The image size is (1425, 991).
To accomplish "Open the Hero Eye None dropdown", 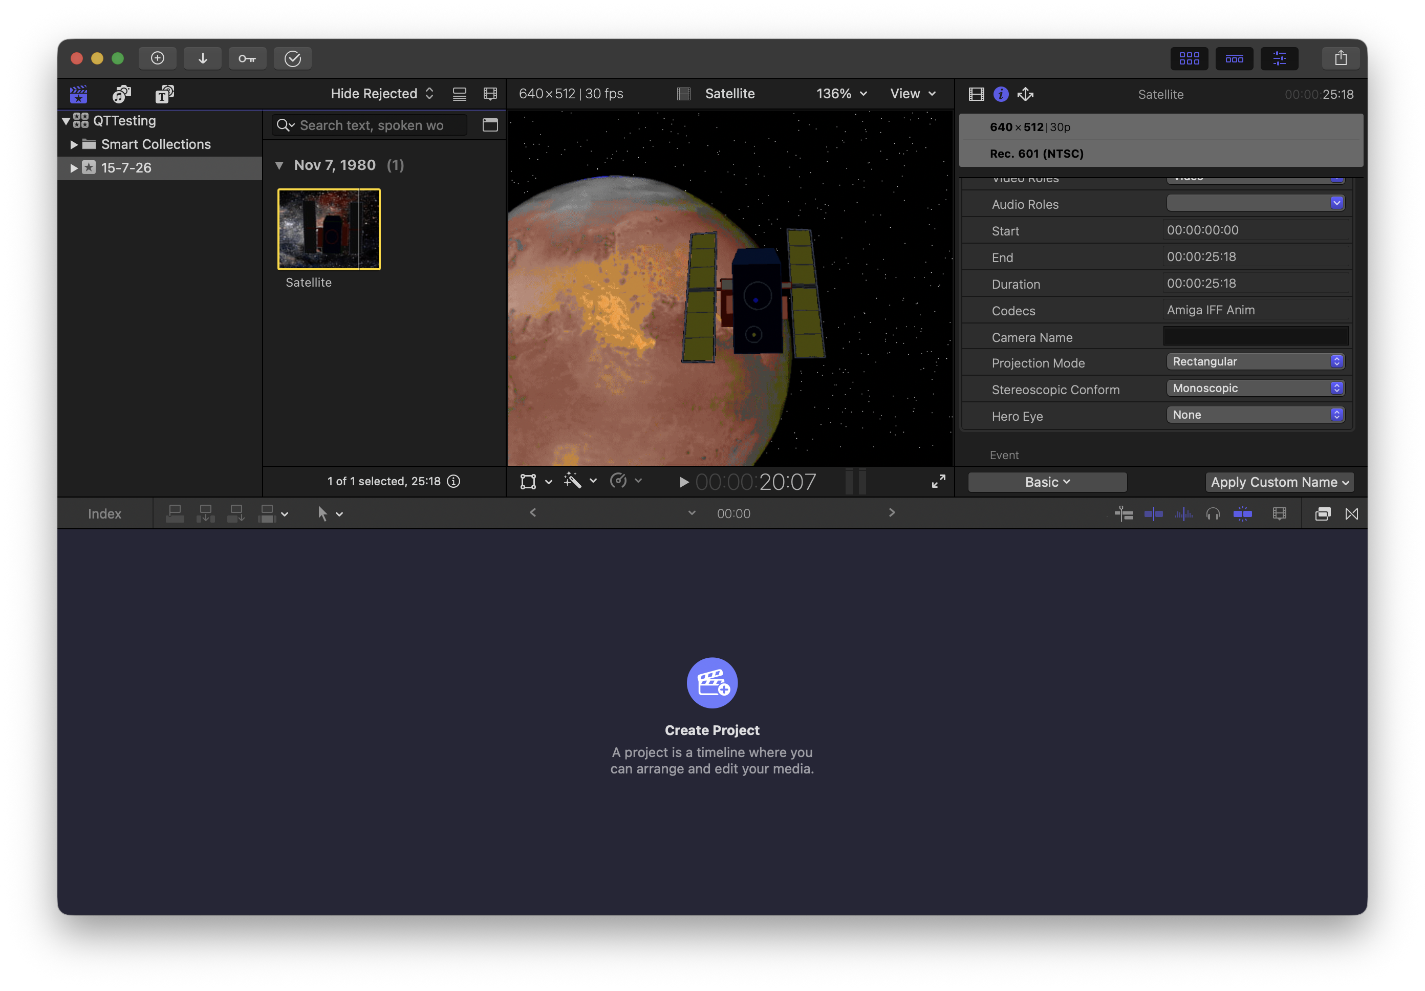I will pos(1255,415).
